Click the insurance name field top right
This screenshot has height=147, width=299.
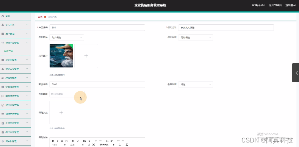pyautogui.click(x=226, y=27)
